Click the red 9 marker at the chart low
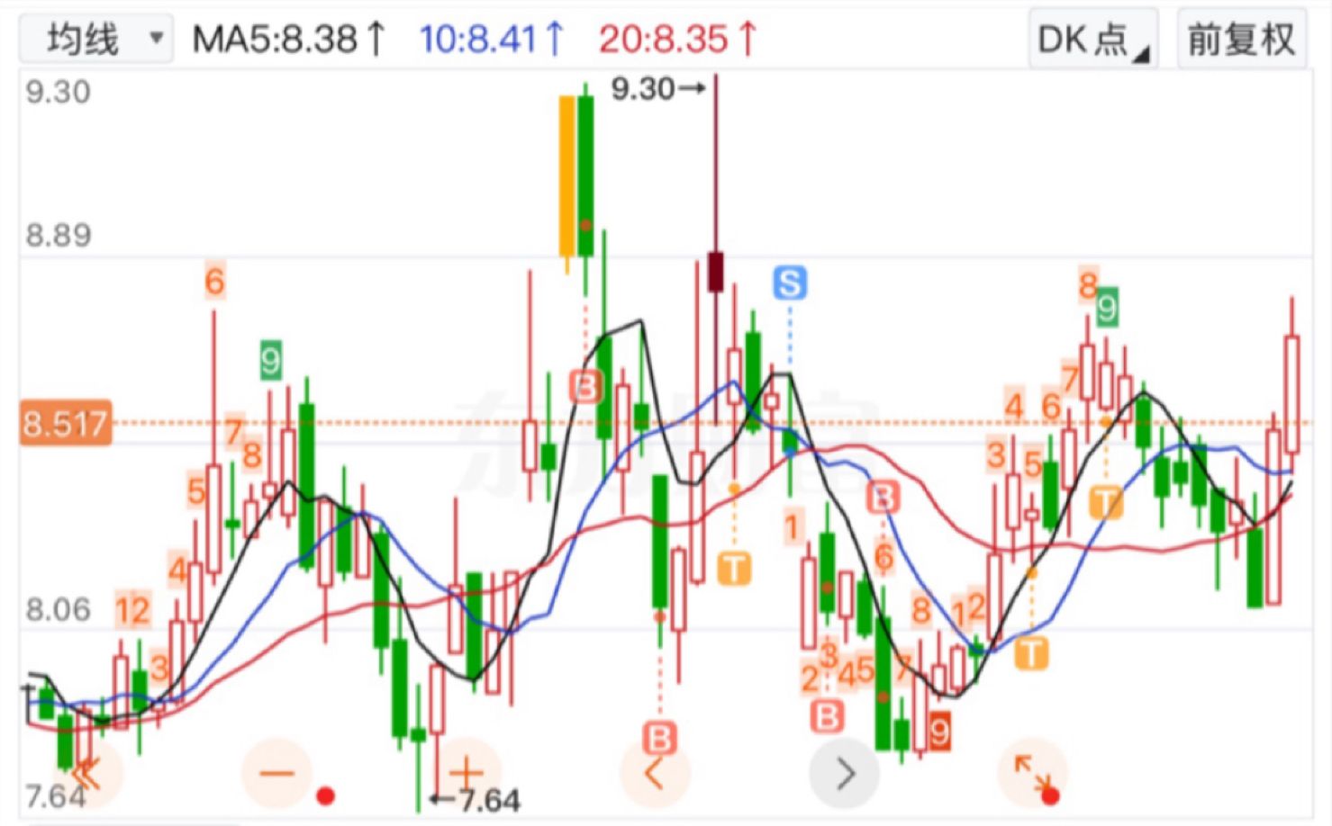1332x826 pixels. pyautogui.click(x=939, y=731)
